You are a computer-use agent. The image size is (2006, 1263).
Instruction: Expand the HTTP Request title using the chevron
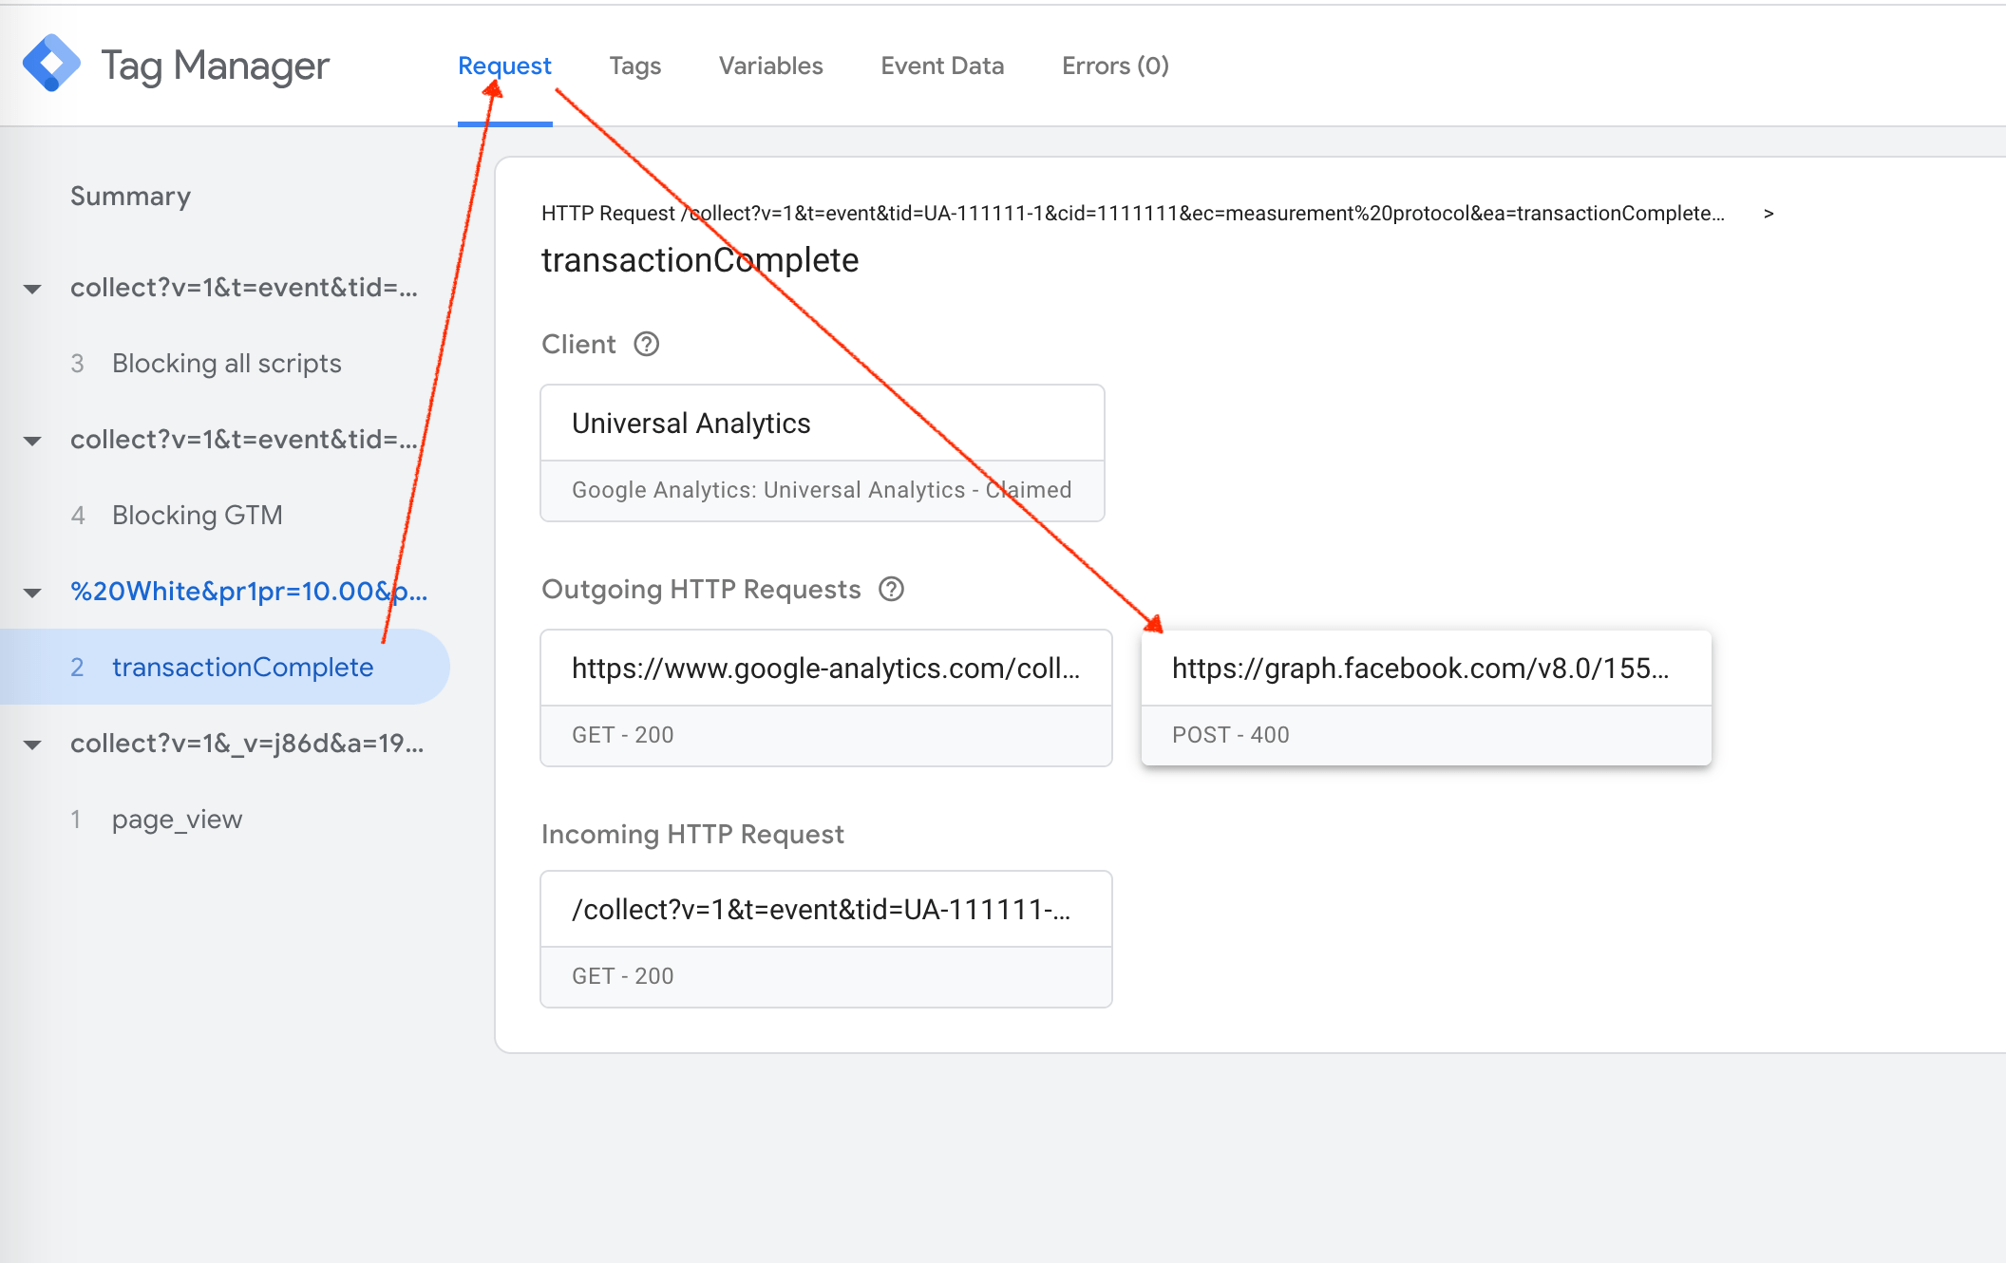coord(1769,214)
